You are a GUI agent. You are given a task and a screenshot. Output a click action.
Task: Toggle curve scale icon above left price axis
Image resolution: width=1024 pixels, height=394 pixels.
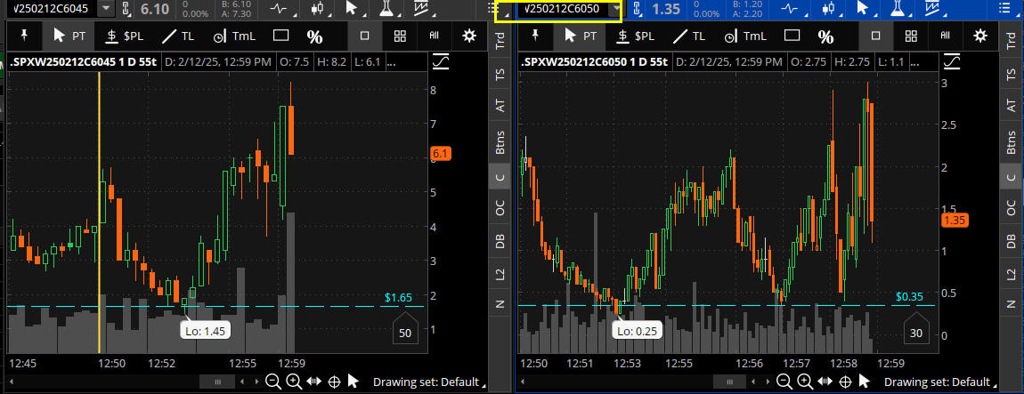tap(442, 62)
